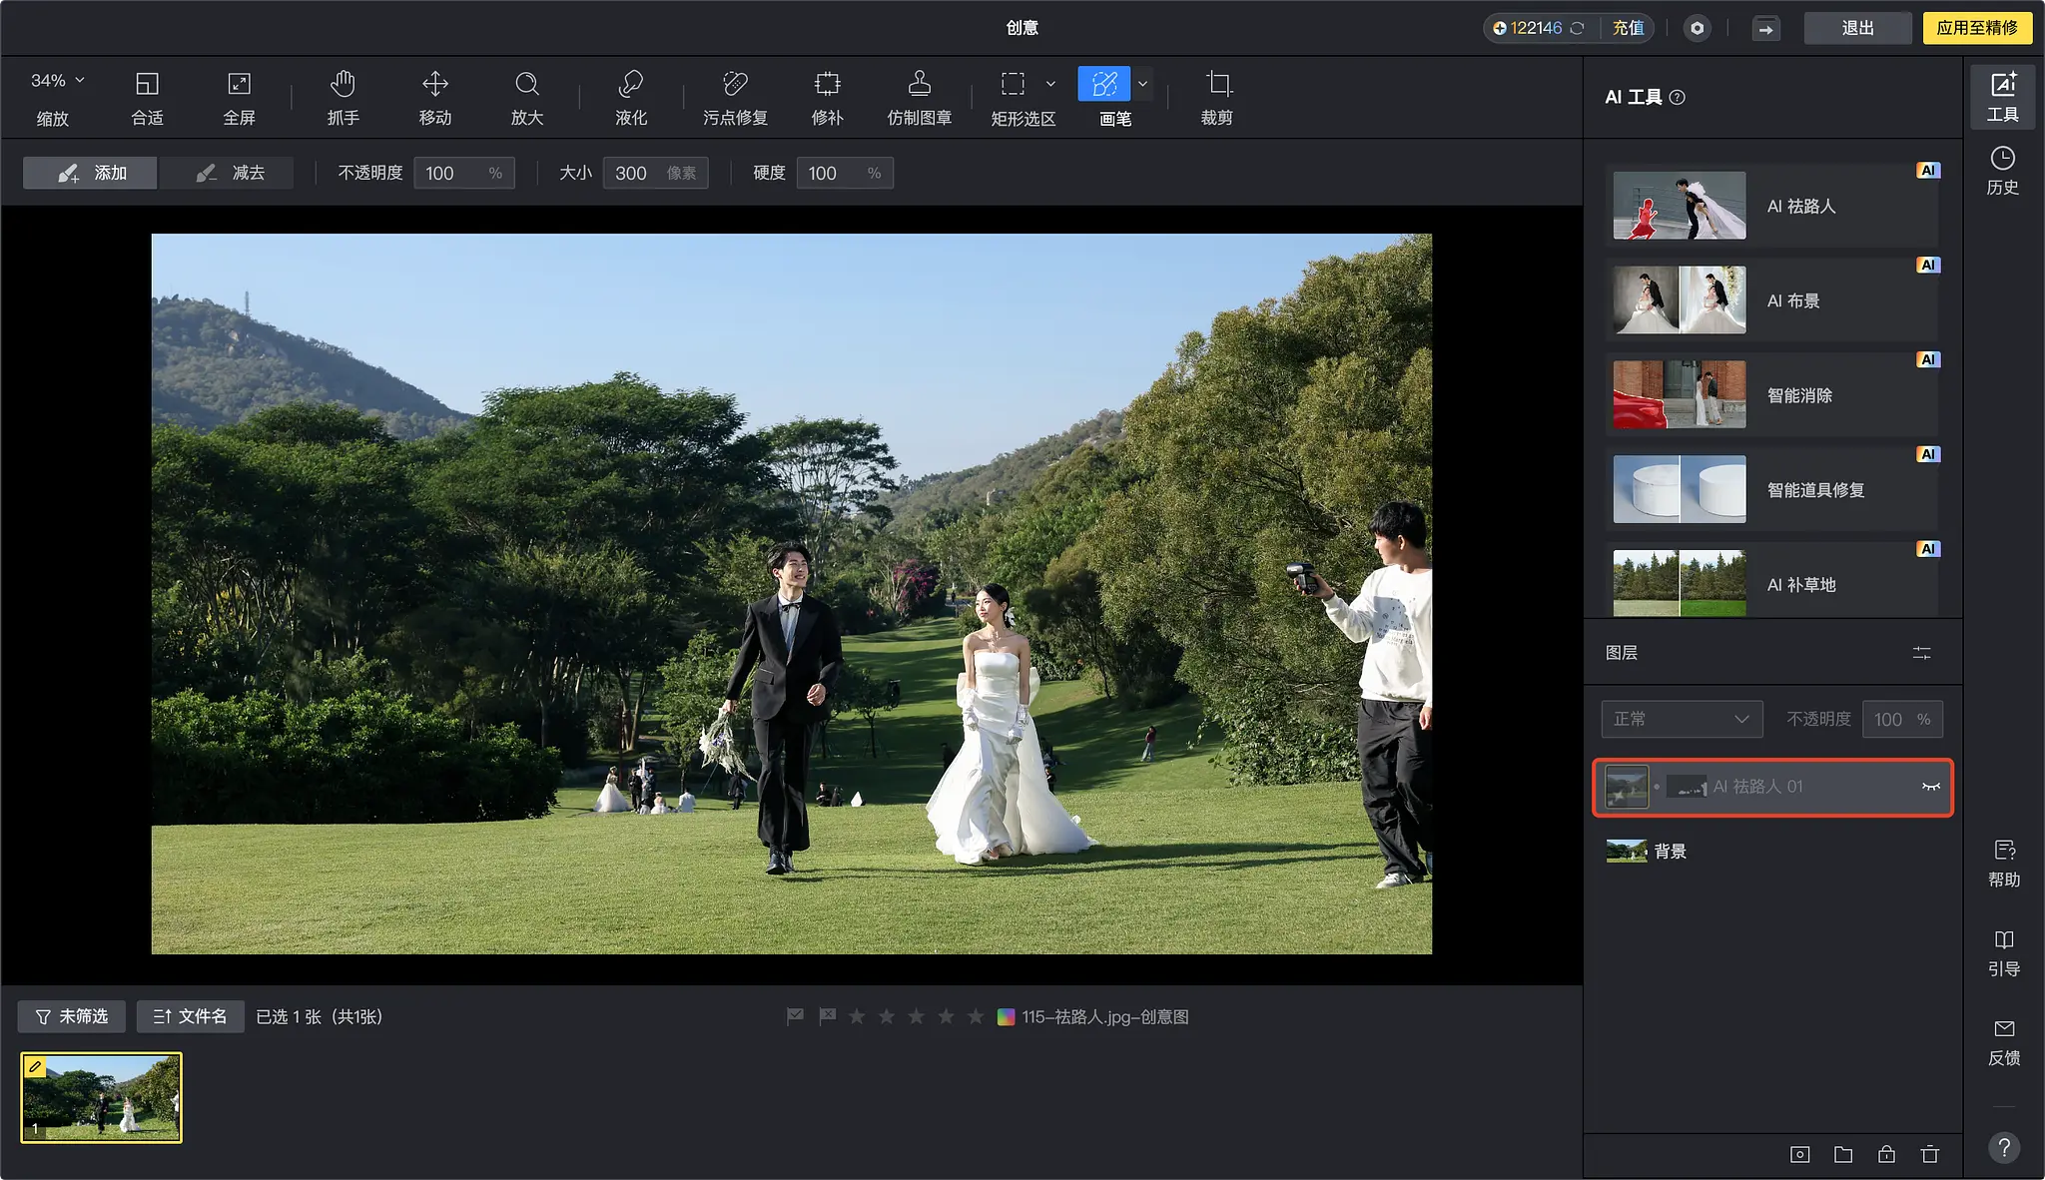Click AI 工具 info question icon
Viewport: 2045px width, 1180px height.
click(1678, 97)
